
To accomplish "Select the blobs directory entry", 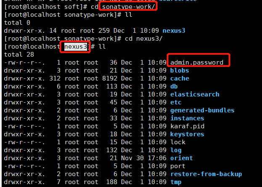I will [x=180, y=70].
